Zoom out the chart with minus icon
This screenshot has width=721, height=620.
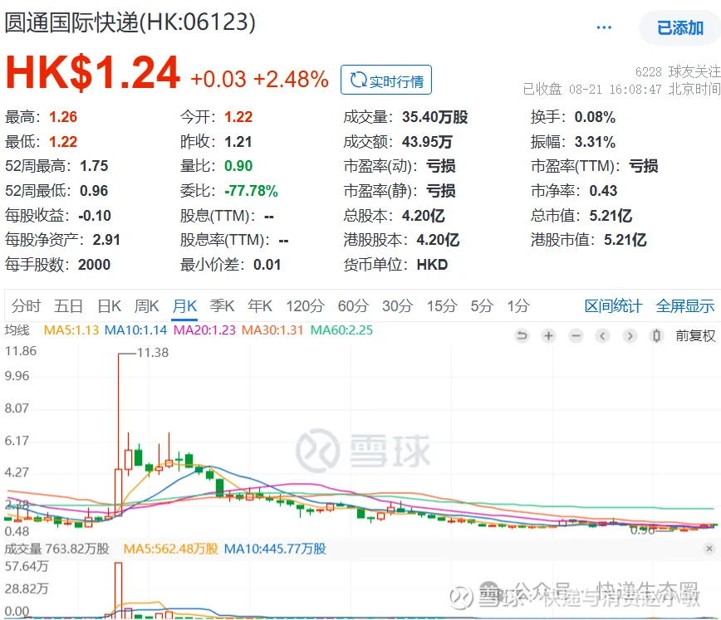(x=576, y=336)
